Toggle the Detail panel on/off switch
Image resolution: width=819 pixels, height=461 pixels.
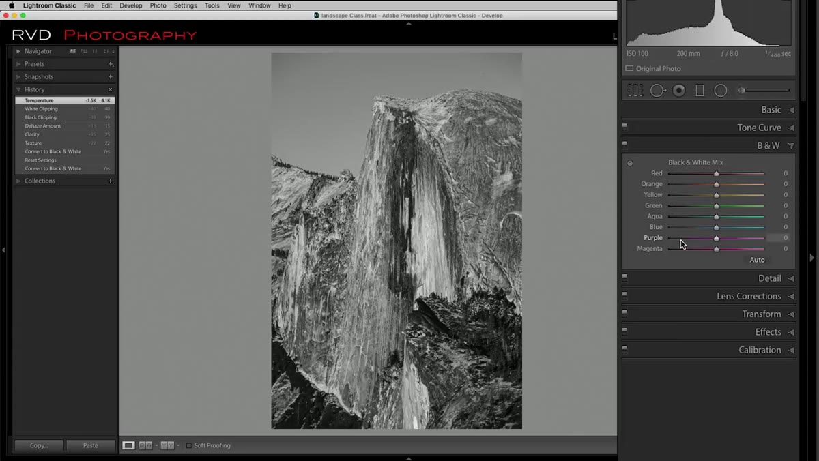pyautogui.click(x=624, y=278)
